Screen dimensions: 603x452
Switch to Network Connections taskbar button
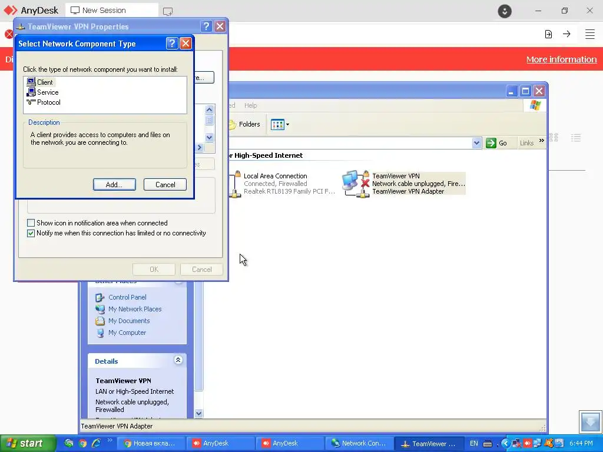click(x=360, y=444)
